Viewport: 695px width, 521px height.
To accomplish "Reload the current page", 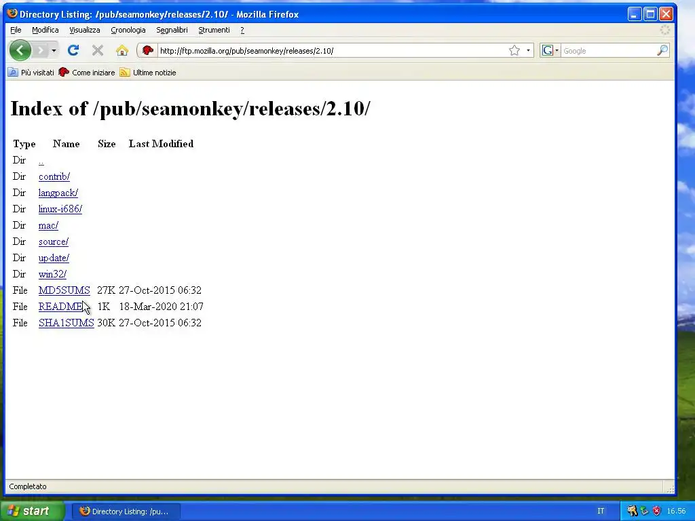I will 73,50.
